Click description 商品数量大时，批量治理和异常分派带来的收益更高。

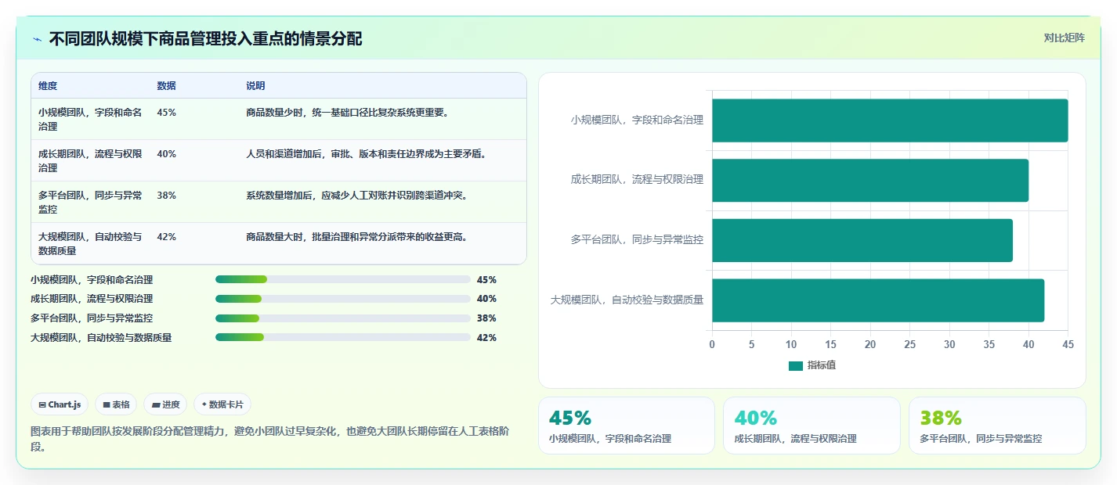[x=357, y=237]
